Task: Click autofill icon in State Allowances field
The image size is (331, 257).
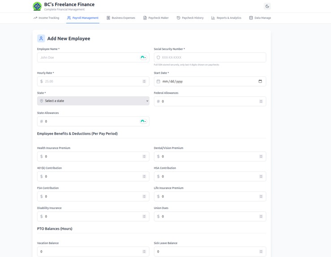Action: 144,122
